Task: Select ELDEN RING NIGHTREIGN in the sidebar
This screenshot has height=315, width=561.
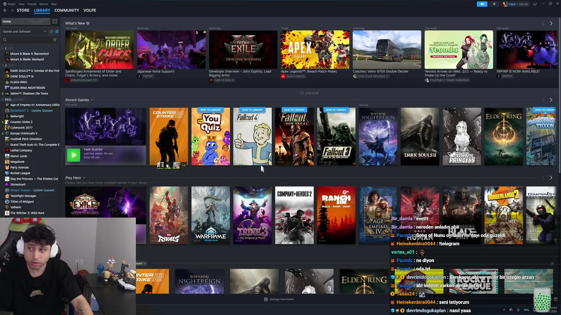Action: point(30,88)
